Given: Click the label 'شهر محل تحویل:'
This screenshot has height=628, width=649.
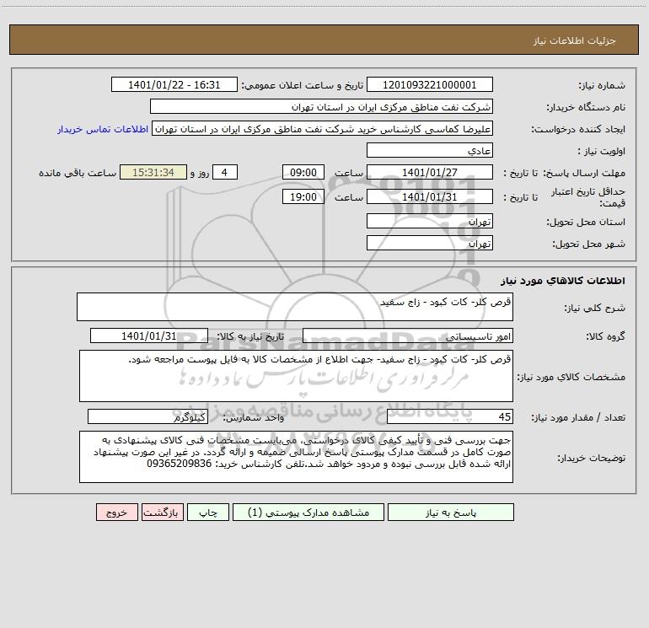Looking at the screenshot, I should coord(589,244).
